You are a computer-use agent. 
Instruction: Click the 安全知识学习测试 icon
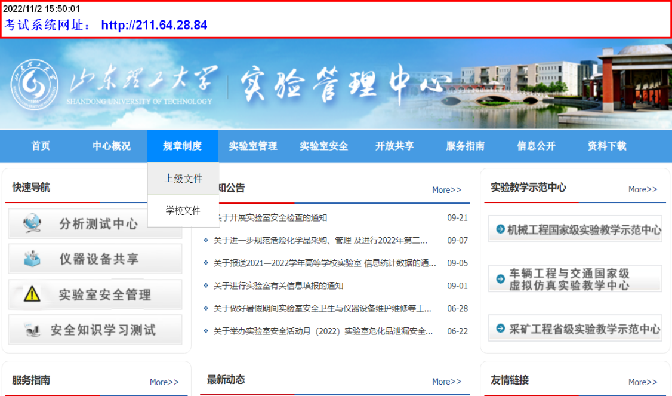32,330
